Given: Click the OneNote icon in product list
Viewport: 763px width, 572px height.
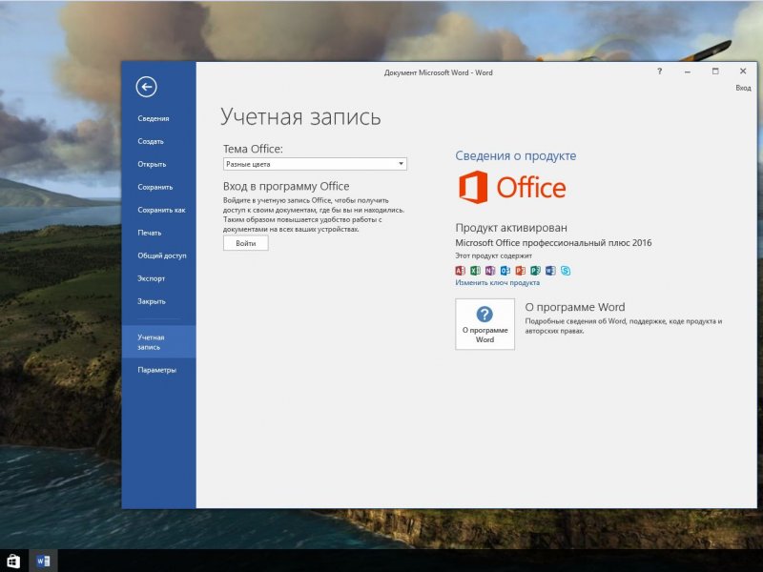Looking at the screenshot, I should point(490,271).
